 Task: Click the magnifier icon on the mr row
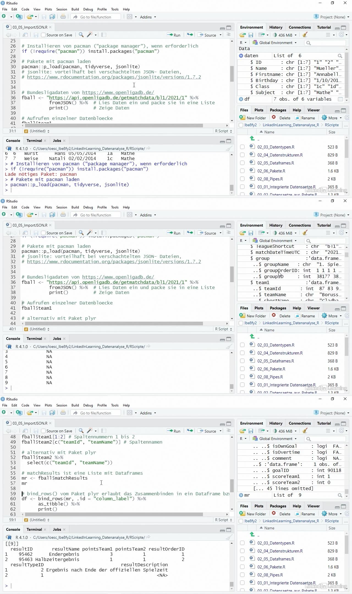[340, 495]
